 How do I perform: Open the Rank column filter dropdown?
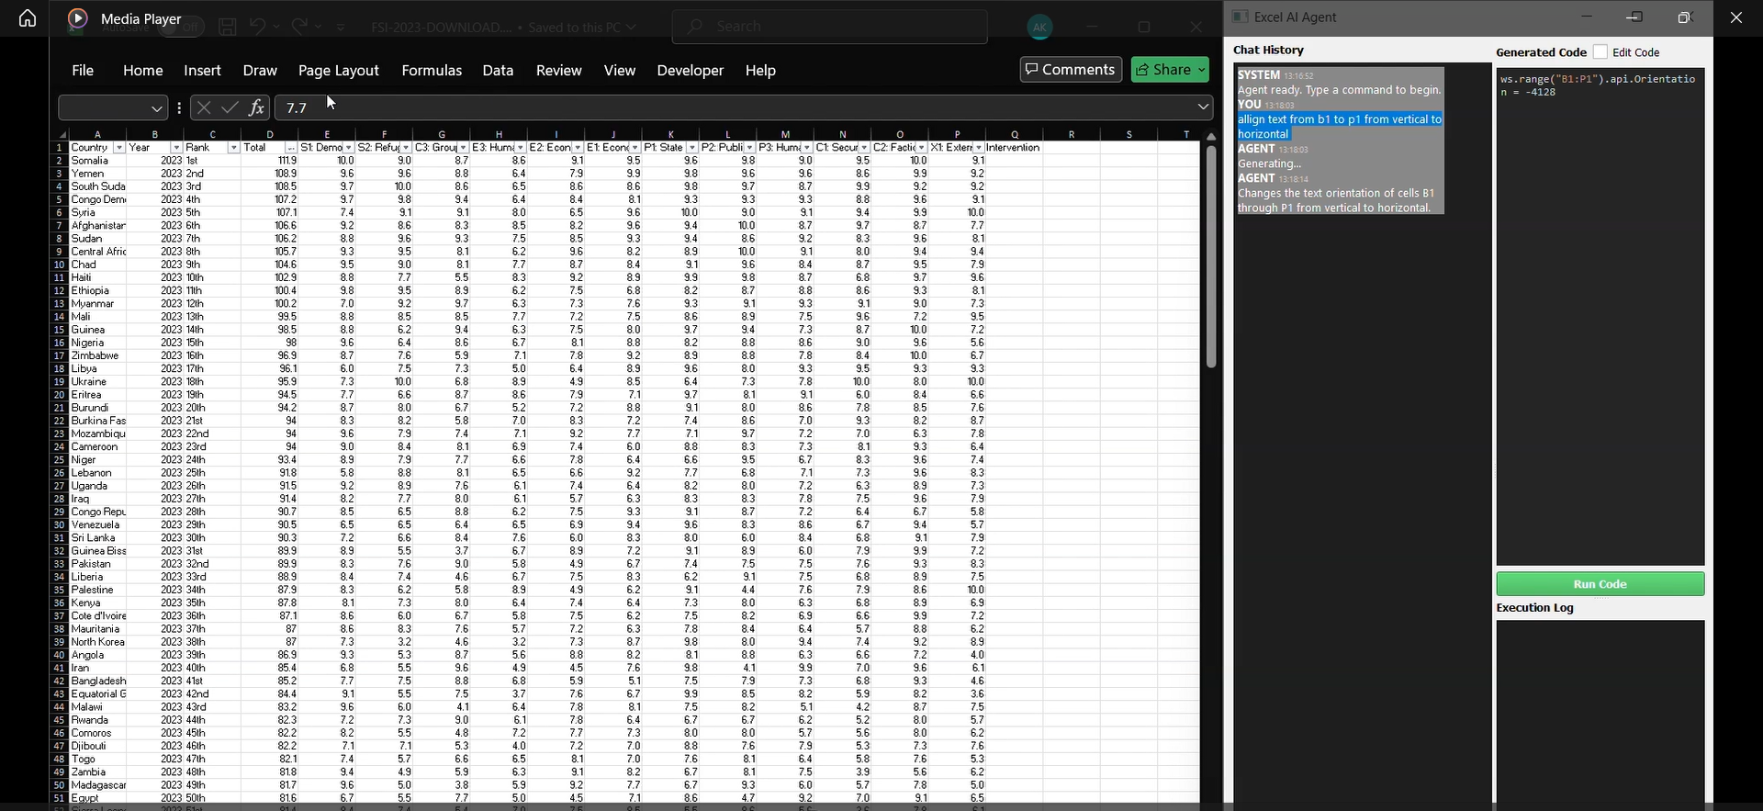tap(233, 148)
